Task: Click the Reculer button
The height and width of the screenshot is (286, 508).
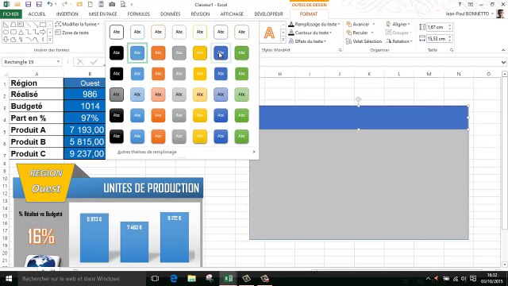Action: coord(357,33)
